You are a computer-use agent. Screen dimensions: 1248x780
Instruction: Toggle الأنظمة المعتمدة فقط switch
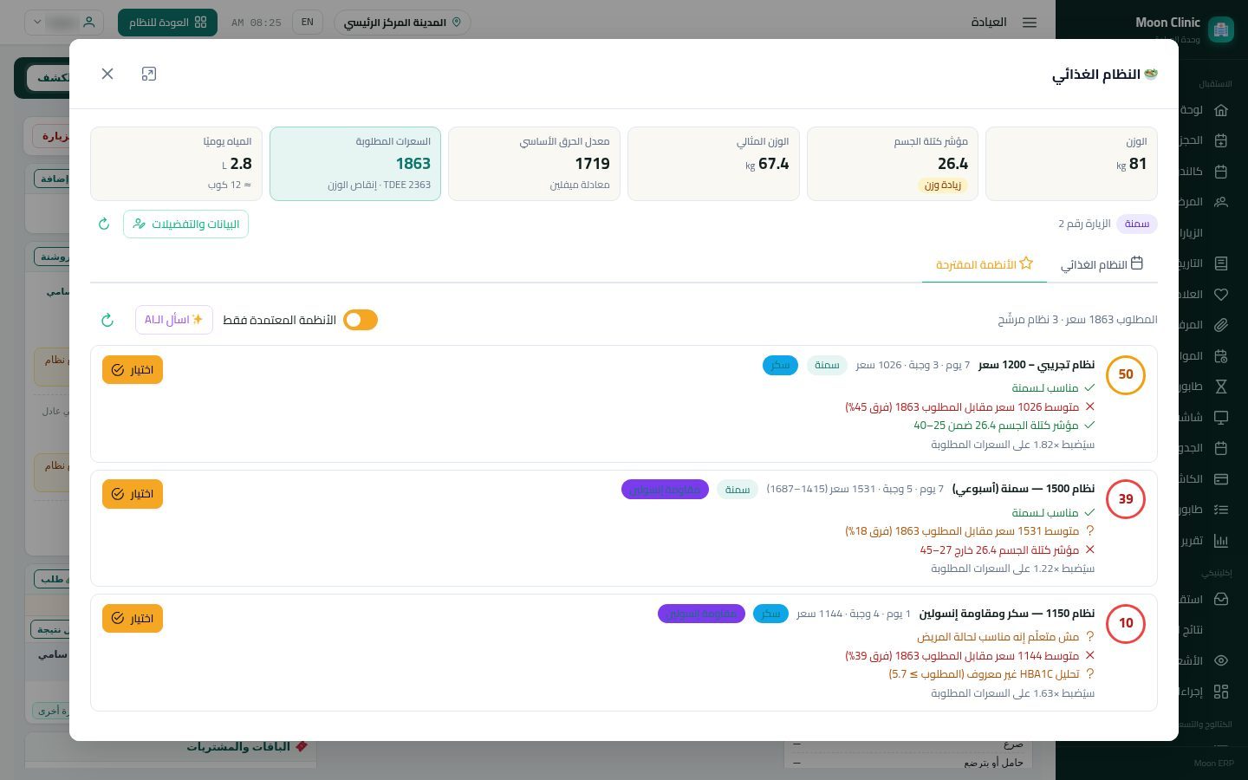[x=361, y=320]
